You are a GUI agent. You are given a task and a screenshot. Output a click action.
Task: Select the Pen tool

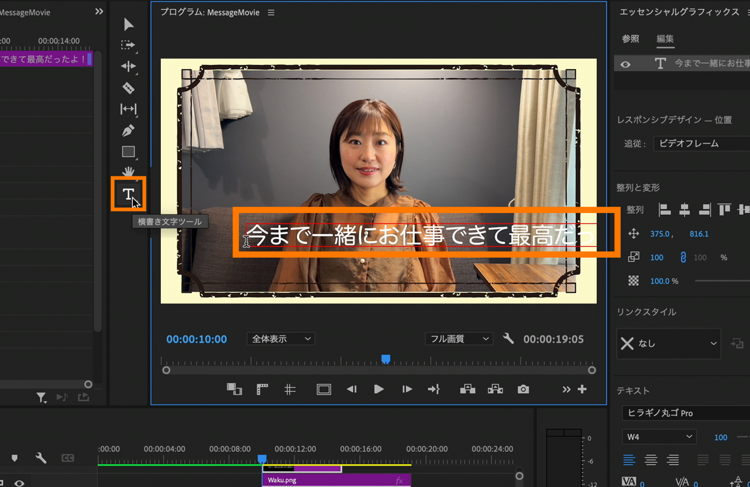(128, 130)
